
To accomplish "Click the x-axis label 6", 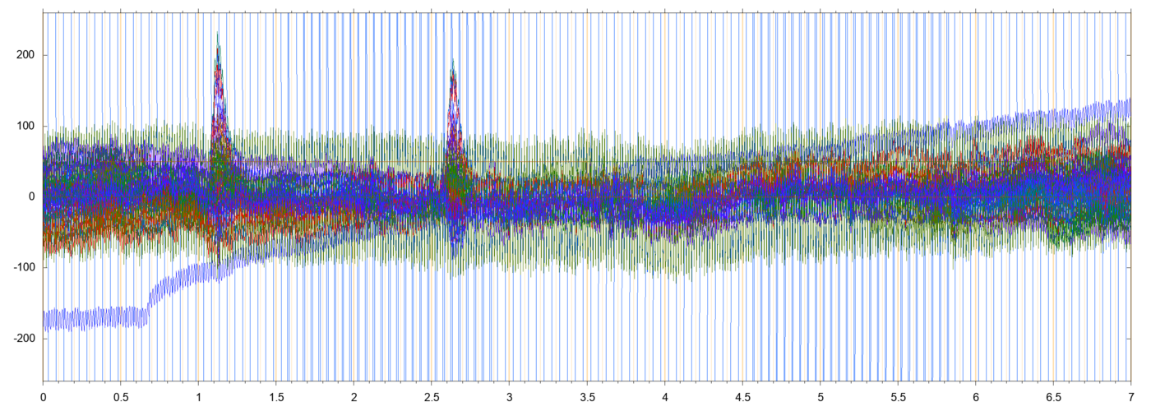I will (x=976, y=396).
